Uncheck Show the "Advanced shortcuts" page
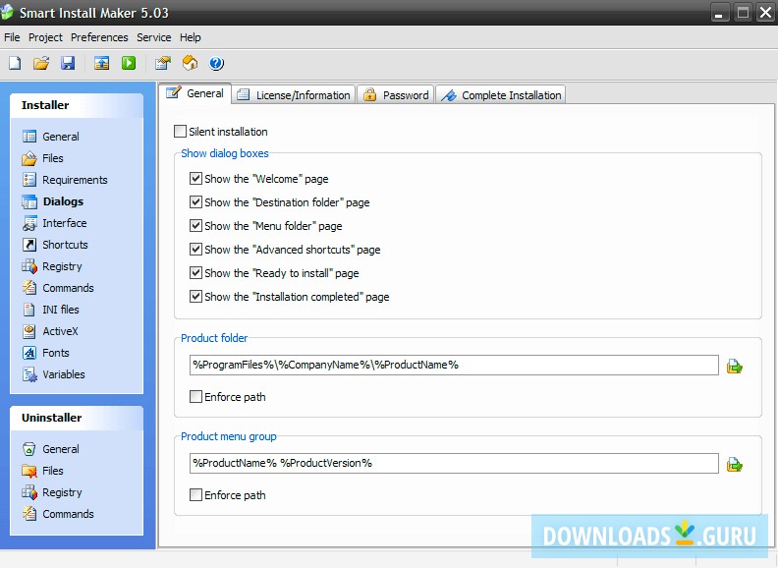Screen dimensions: 778x568 point(196,250)
